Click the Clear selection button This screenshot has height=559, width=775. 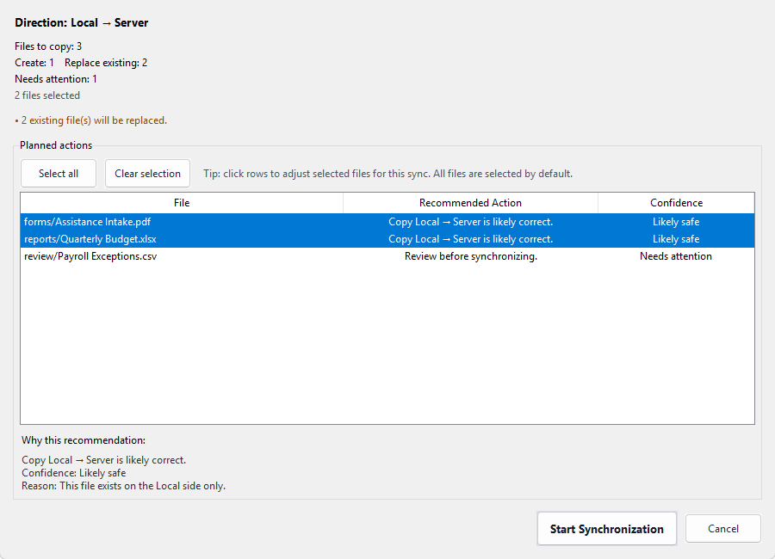coord(147,174)
